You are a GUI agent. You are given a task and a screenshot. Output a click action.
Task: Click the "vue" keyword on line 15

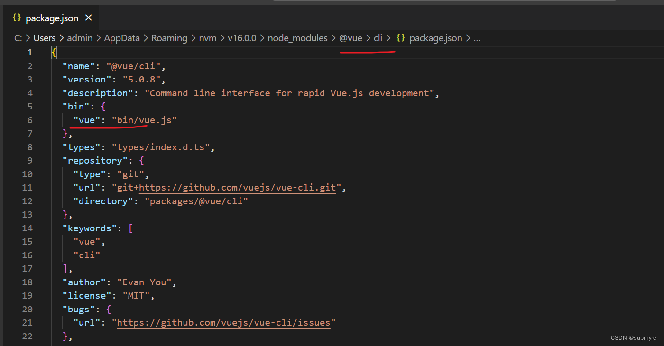[87, 242]
